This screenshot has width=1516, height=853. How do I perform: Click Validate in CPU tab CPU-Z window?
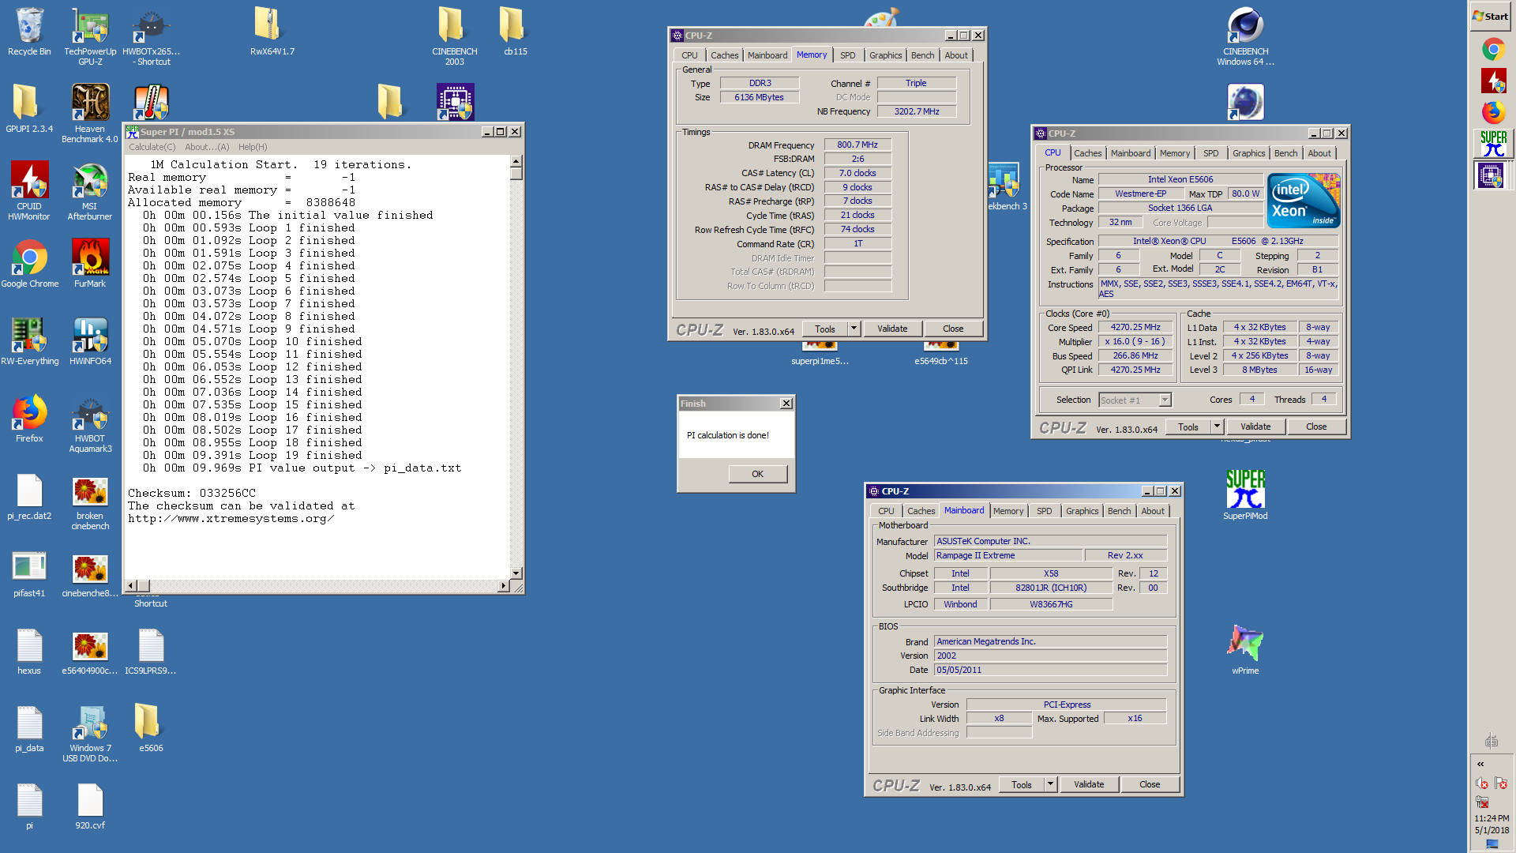point(1255,426)
